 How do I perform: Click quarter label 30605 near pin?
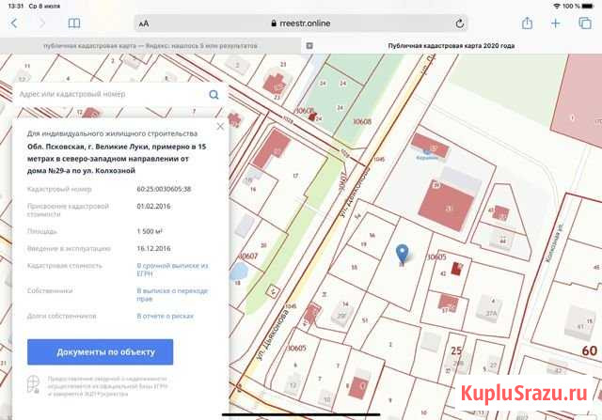click(x=436, y=257)
